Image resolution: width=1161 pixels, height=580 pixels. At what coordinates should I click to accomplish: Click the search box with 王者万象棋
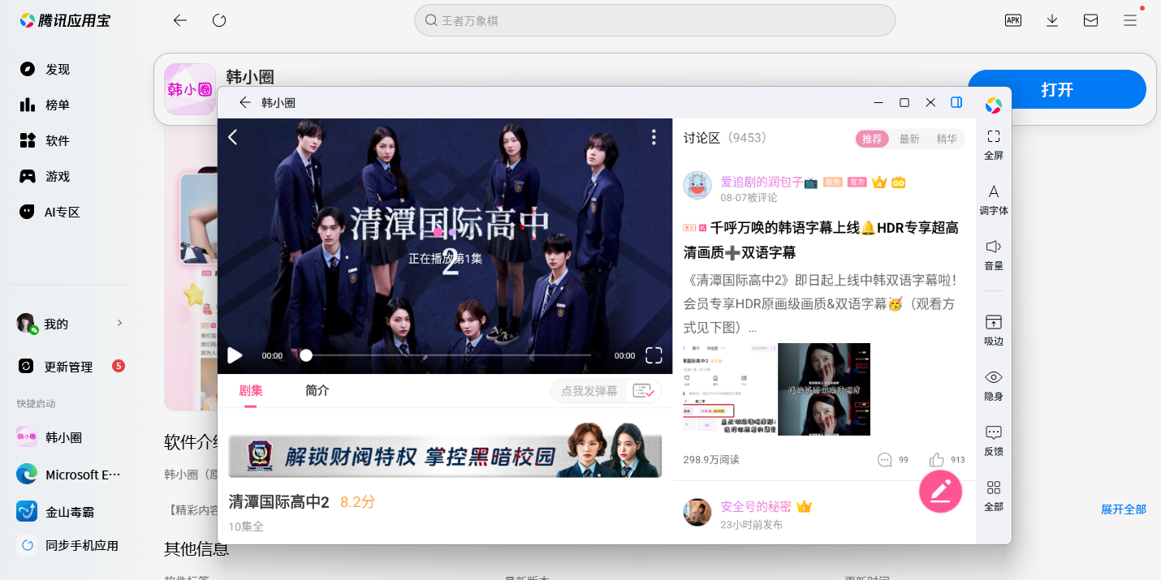pyautogui.click(x=654, y=20)
